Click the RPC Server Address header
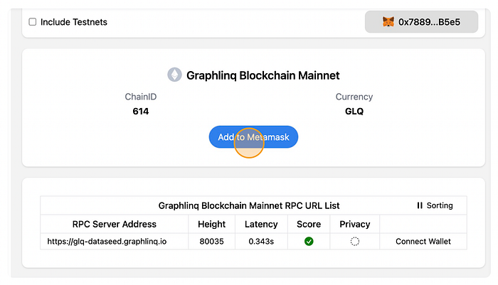Screen dimensions: 498x285 115,224
